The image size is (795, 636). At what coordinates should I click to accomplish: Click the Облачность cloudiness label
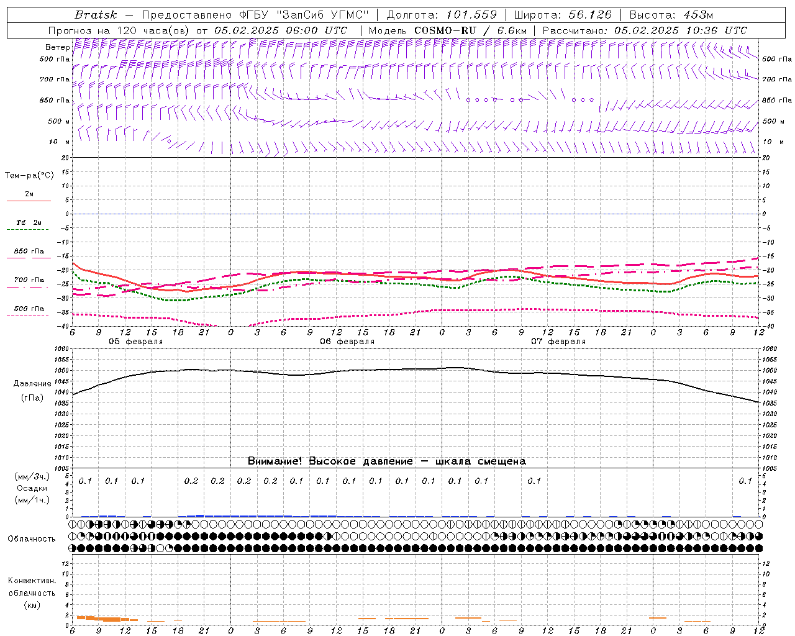[x=32, y=538]
